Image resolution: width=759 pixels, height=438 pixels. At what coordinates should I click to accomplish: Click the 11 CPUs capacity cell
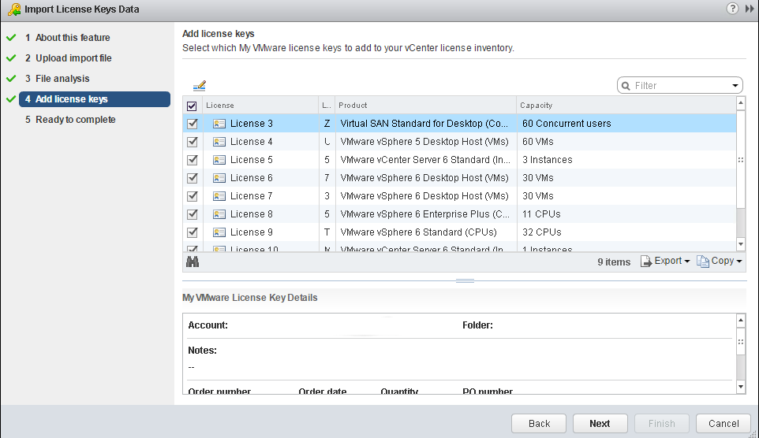coord(626,214)
